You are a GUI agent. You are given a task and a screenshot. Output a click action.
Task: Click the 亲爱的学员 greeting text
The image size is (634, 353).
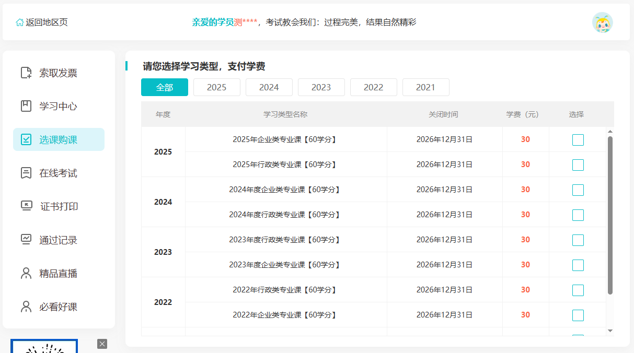[213, 22]
